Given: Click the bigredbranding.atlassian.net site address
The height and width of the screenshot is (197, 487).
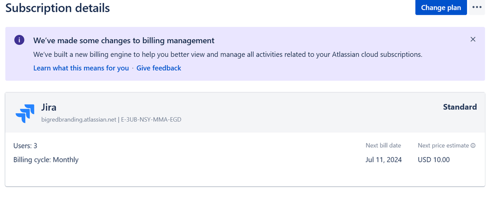Looking at the screenshot, I should [80, 120].
